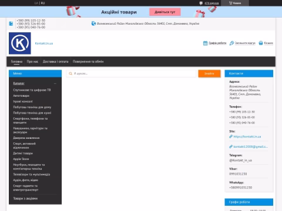Open the 'Про нас' menu item
282x211 pixels.
[x=32, y=62]
